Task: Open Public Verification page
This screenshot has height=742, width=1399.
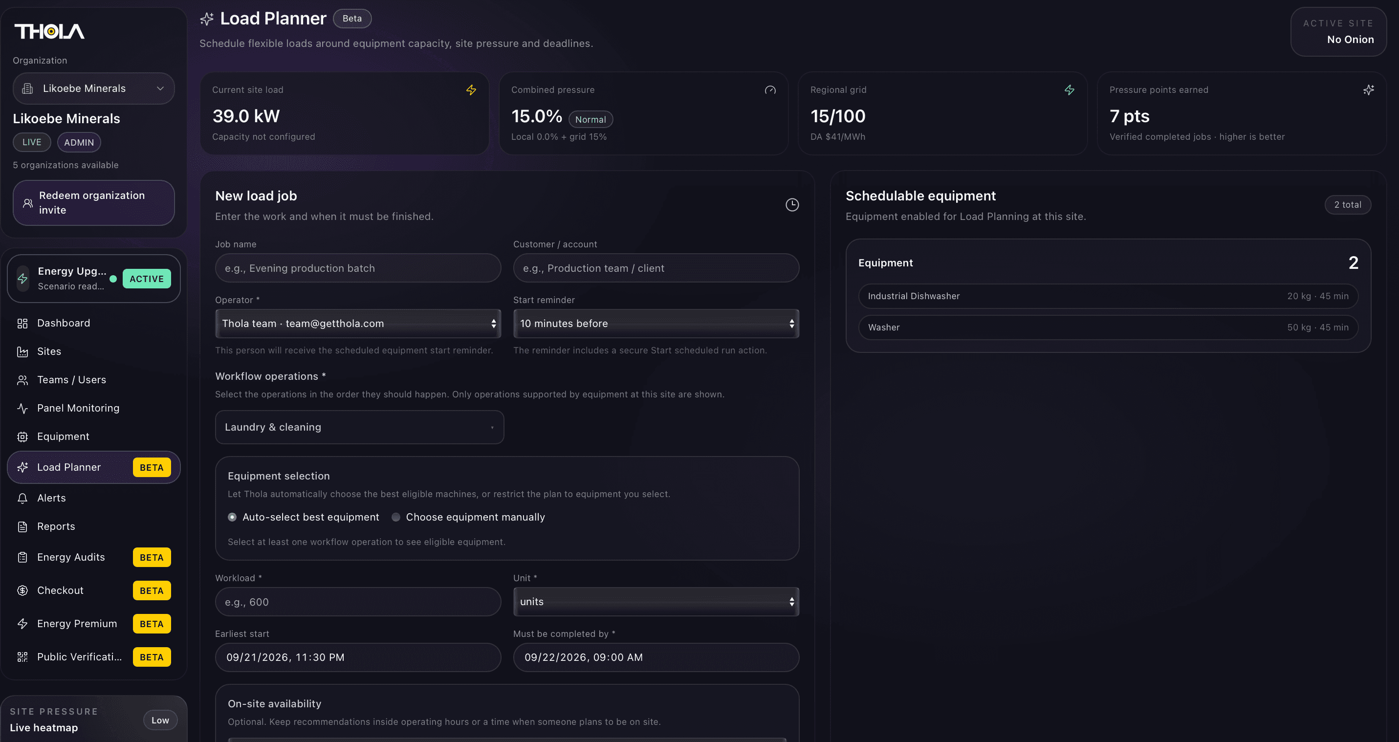Action: pos(93,657)
